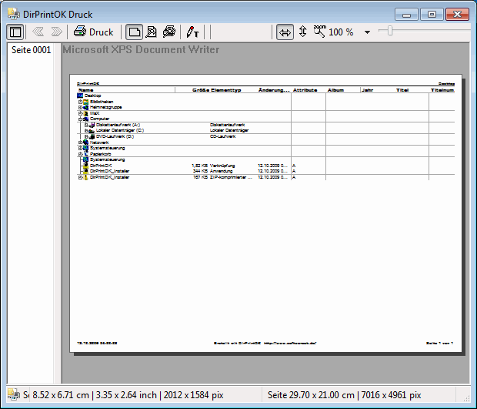Image resolution: width=477 pixels, height=409 pixels.
Task: Maximize the DirPrintOK Druck window
Action: click(x=432, y=15)
